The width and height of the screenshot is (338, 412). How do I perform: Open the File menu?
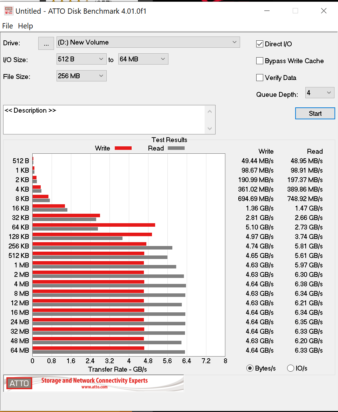[x=7, y=26]
